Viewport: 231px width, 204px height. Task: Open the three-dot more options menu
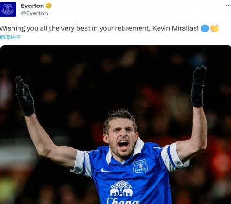point(228,6)
